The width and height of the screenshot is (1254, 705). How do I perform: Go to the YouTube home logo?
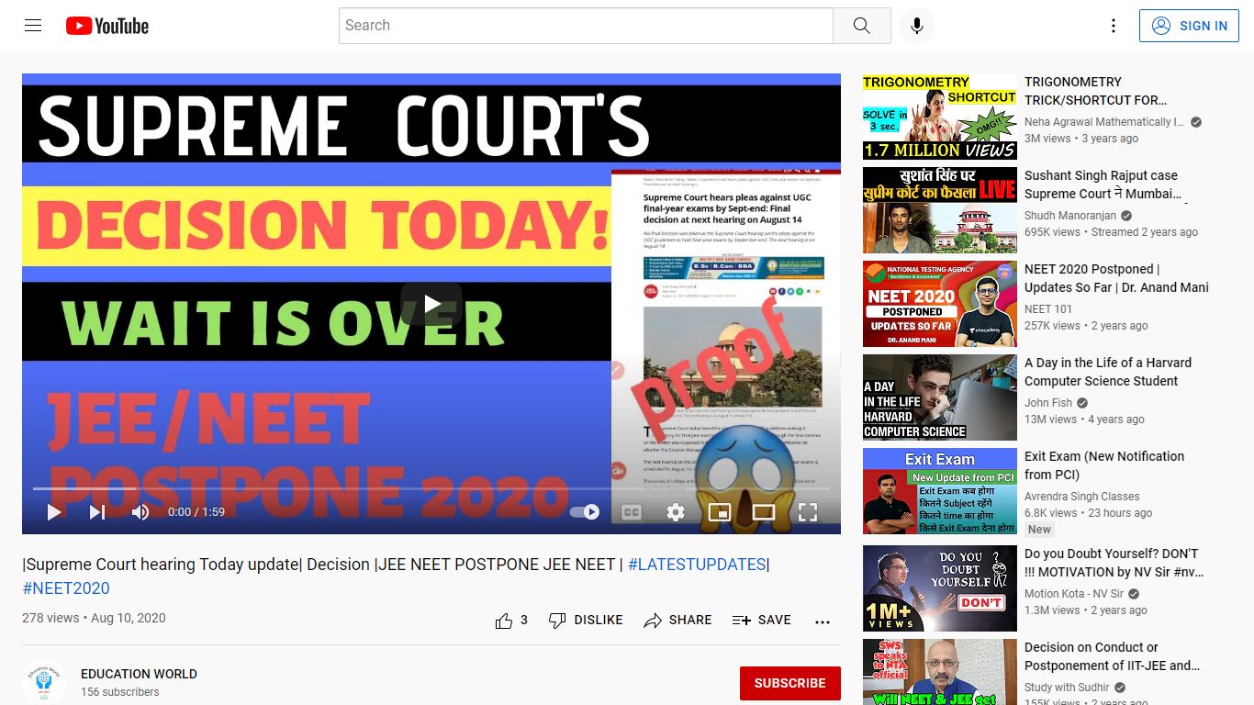pos(107,26)
